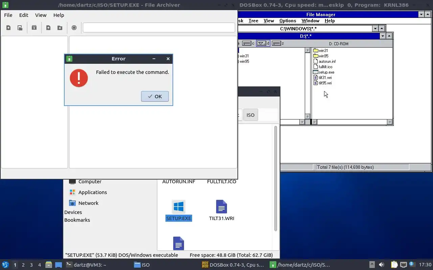Click the location field in File Archiver toolbar

(x=159, y=28)
